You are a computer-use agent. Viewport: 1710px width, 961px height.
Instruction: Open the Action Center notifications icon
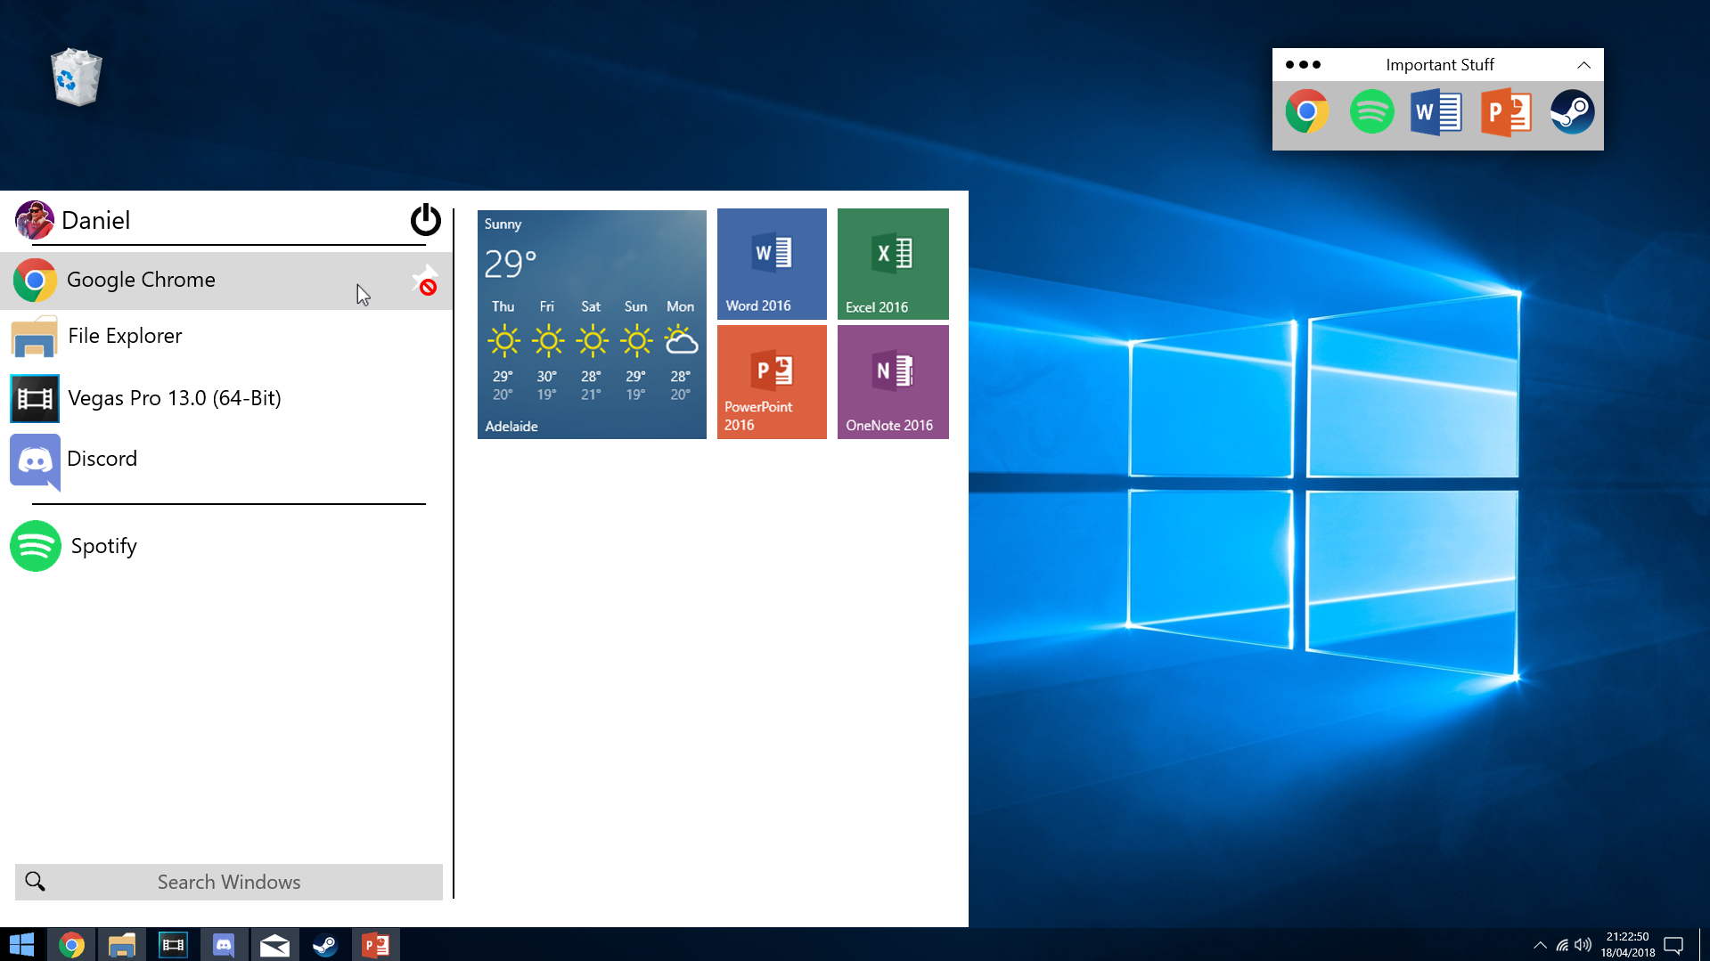(1673, 945)
